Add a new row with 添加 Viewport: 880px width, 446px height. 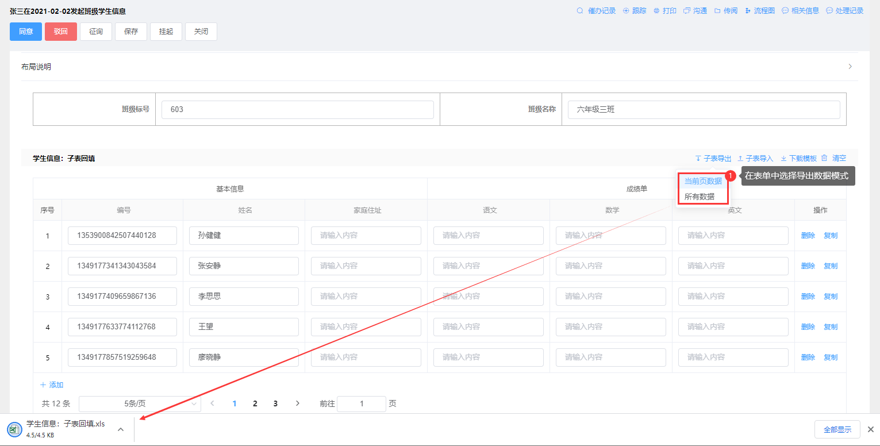(x=52, y=385)
